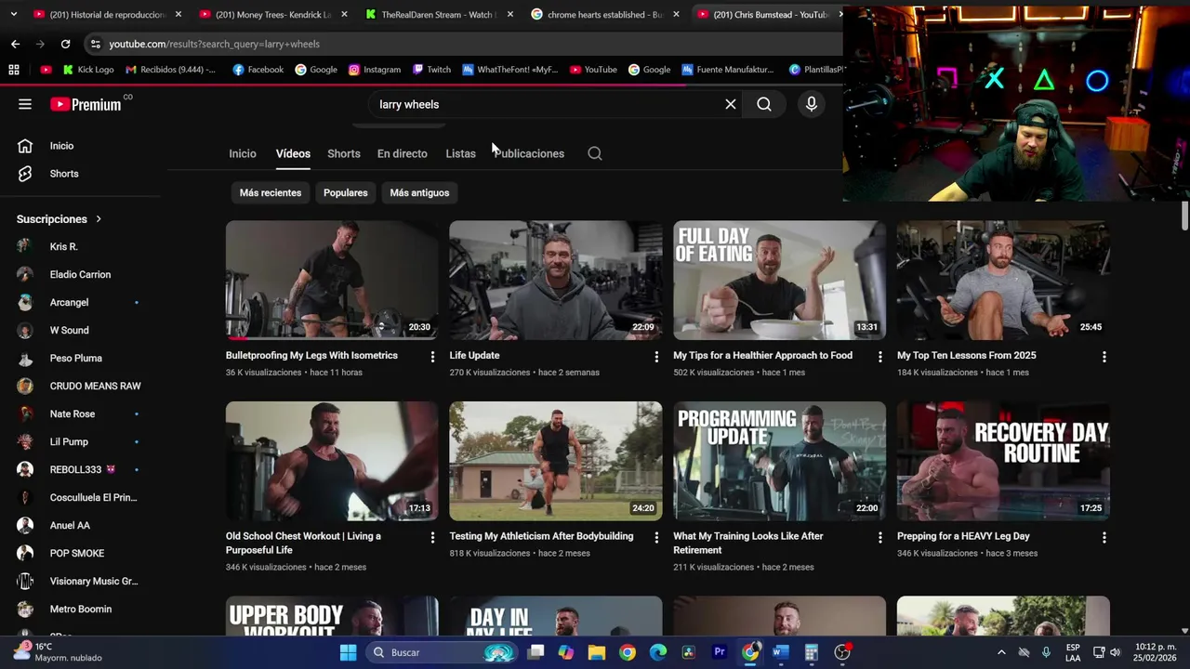
Task: Open the Facebook bookmark
Action: coord(258,70)
